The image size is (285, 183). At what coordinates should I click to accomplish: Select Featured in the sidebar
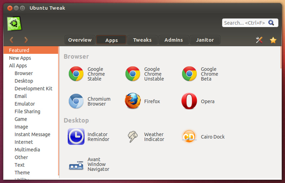[31, 50]
